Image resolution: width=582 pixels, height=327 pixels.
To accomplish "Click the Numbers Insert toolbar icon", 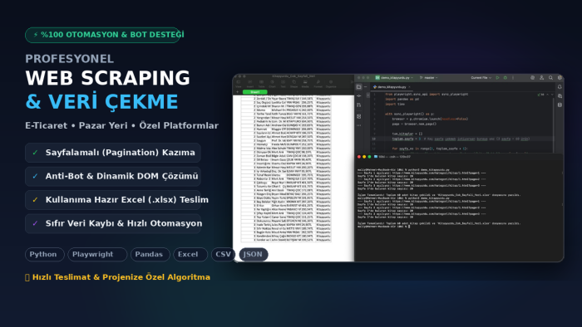I will pyautogui.click(x=249, y=84).
